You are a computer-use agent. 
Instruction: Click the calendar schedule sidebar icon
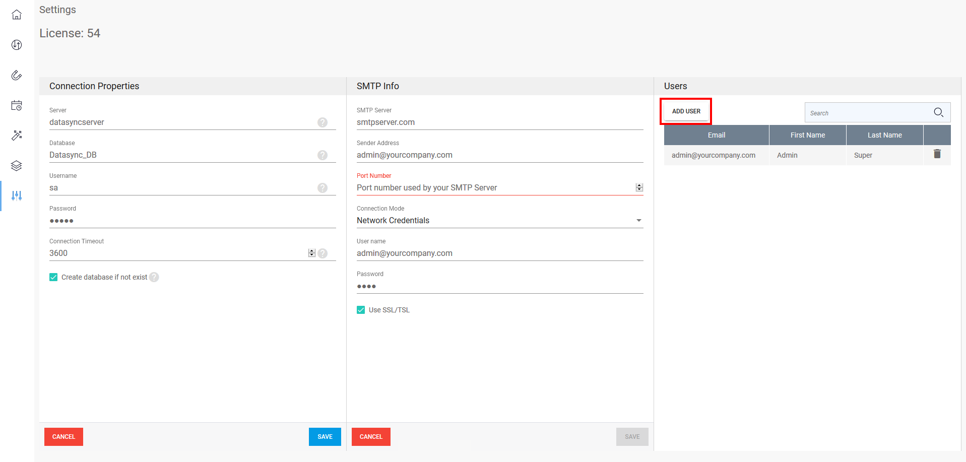click(17, 105)
